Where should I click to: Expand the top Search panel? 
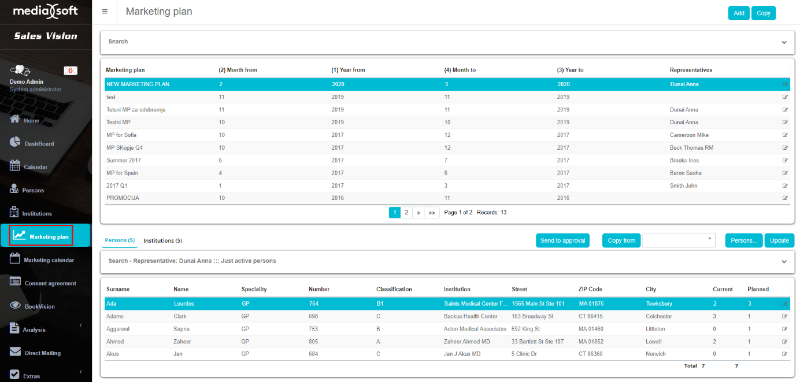click(x=784, y=42)
